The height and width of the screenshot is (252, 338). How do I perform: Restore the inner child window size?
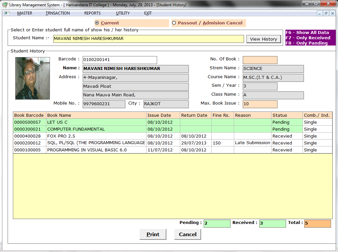pyautogui.click(x=326, y=14)
